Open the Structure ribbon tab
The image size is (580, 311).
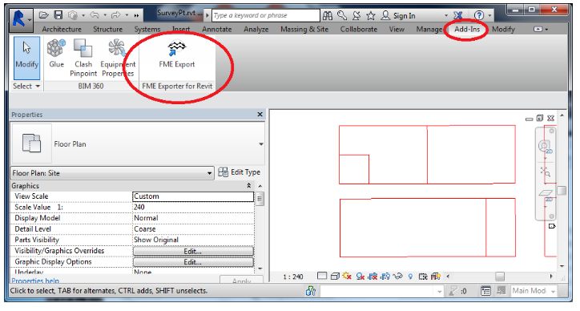pyautogui.click(x=107, y=29)
